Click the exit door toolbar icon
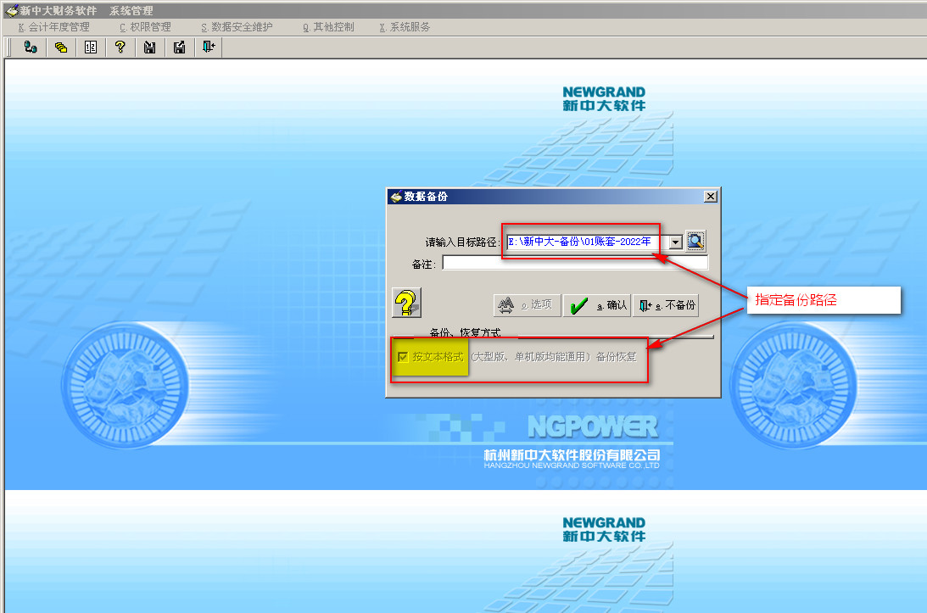The image size is (927, 613). click(208, 47)
